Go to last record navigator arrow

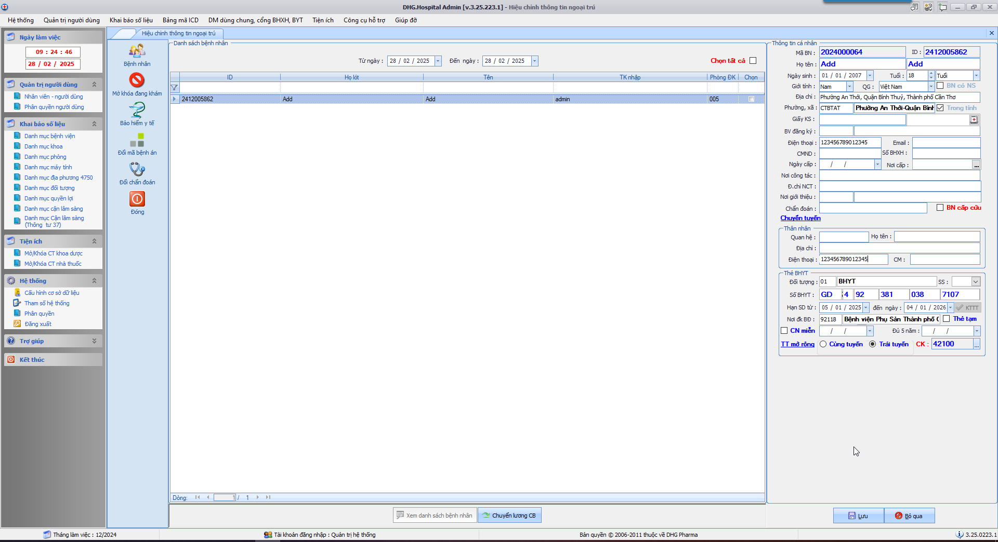tap(268, 497)
